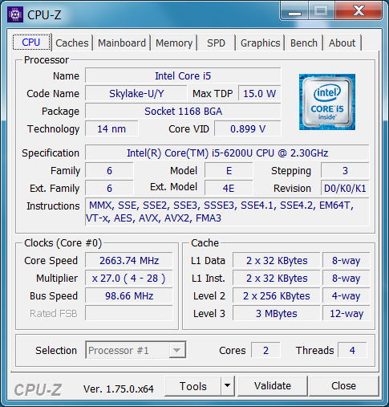Open the Mainboard tab
This screenshot has width=389, height=407.
pyautogui.click(x=122, y=43)
